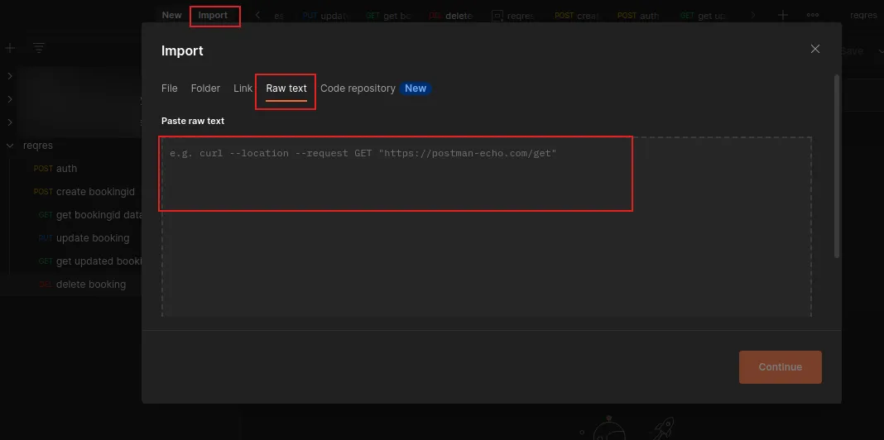Click the New button in the header
This screenshot has height=440, width=884.
[172, 15]
